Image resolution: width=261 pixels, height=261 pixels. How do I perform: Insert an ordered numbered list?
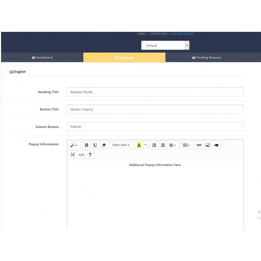(163, 145)
